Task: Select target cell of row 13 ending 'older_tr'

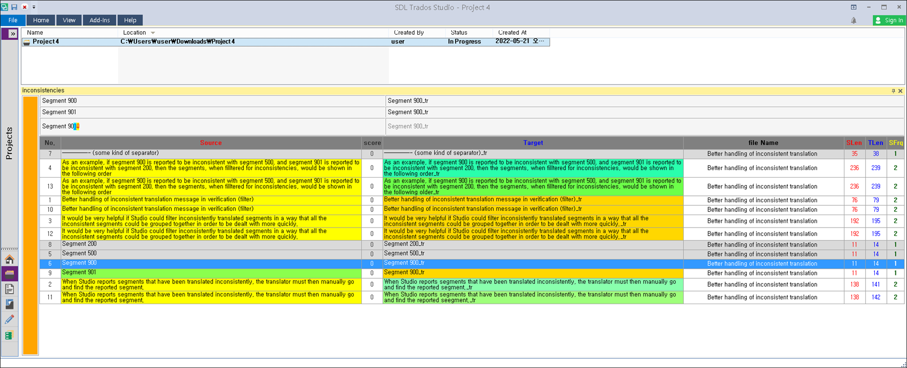Action: 533,187
